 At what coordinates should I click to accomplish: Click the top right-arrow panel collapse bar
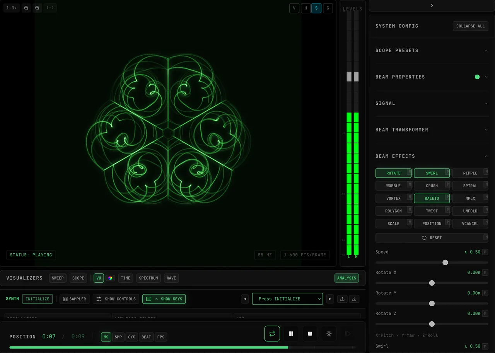(432, 5)
